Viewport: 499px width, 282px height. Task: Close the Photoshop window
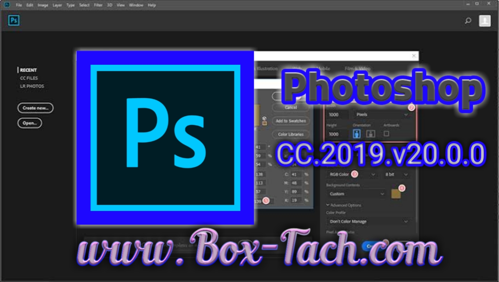pos(490,4)
